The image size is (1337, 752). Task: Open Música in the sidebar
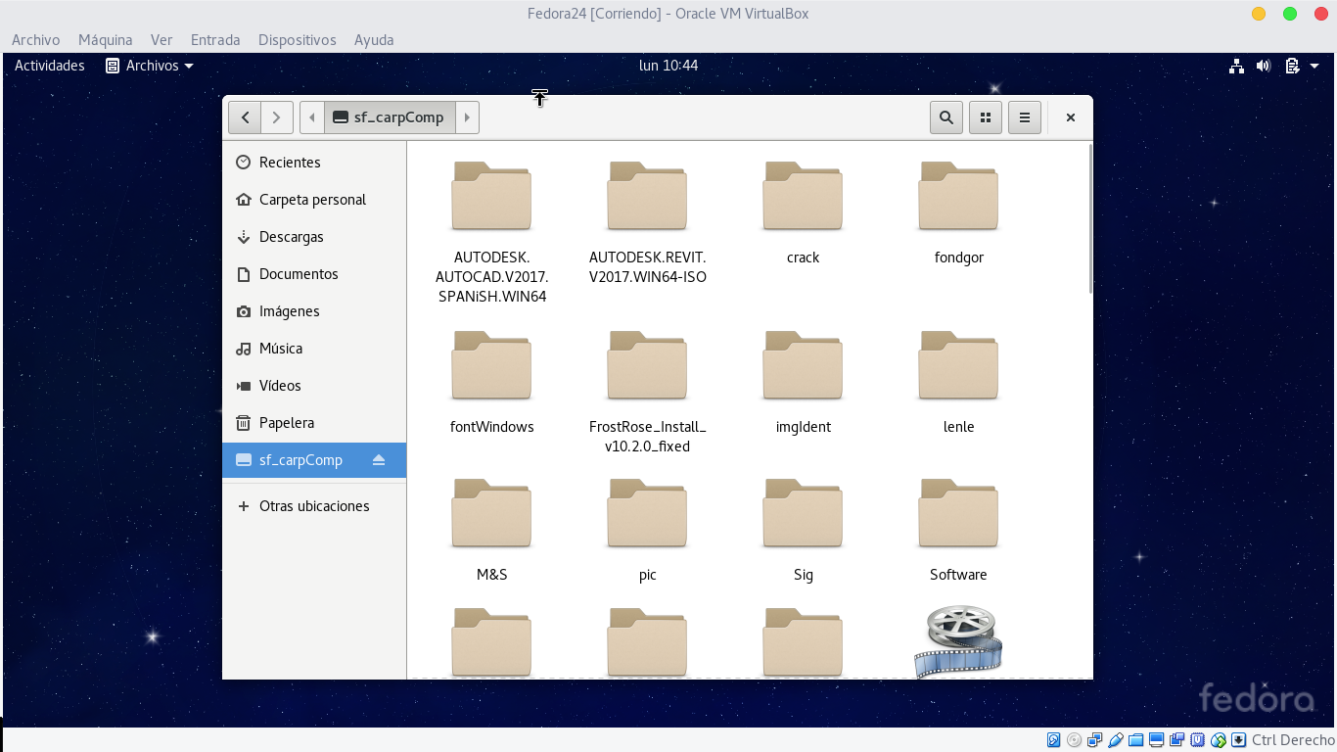pos(314,349)
